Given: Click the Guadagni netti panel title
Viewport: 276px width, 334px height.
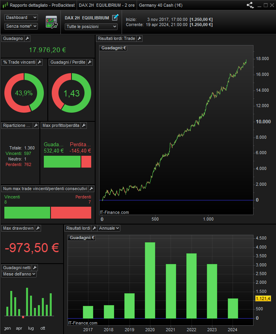Looking at the screenshot, I should click(17, 268).
